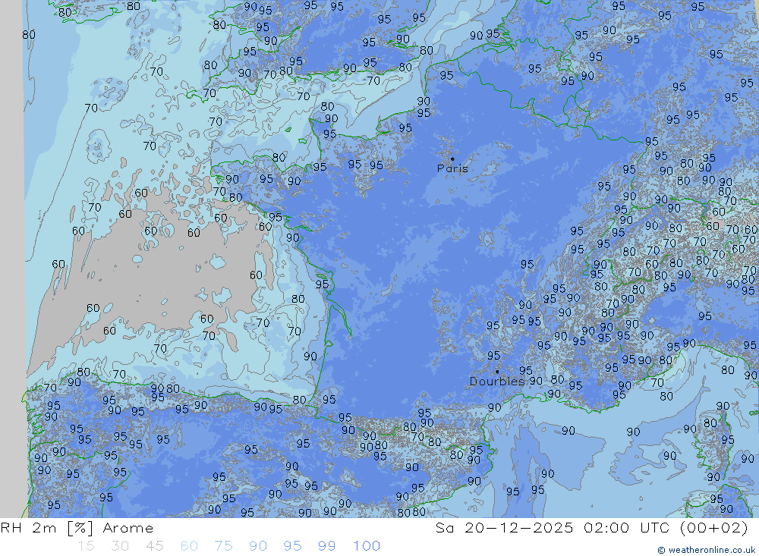Pick the 90 value in the bottom legend
This screenshot has width=759, height=556.
(x=258, y=546)
